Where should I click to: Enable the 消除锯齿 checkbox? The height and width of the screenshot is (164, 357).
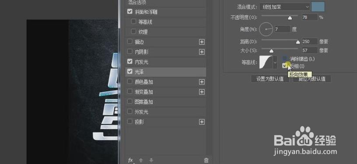click(285, 59)
